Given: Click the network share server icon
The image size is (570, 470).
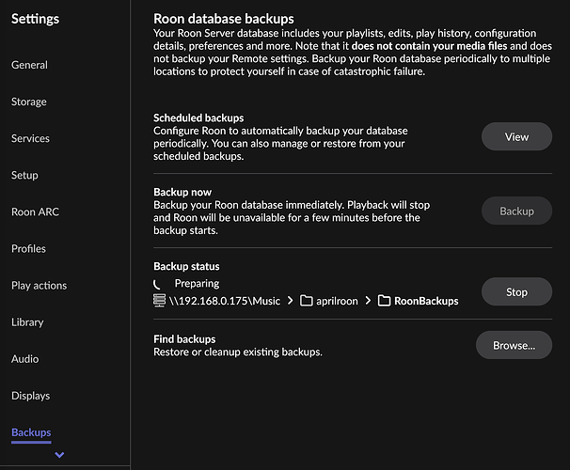Looking at the screenshot, I should (159, 301).
